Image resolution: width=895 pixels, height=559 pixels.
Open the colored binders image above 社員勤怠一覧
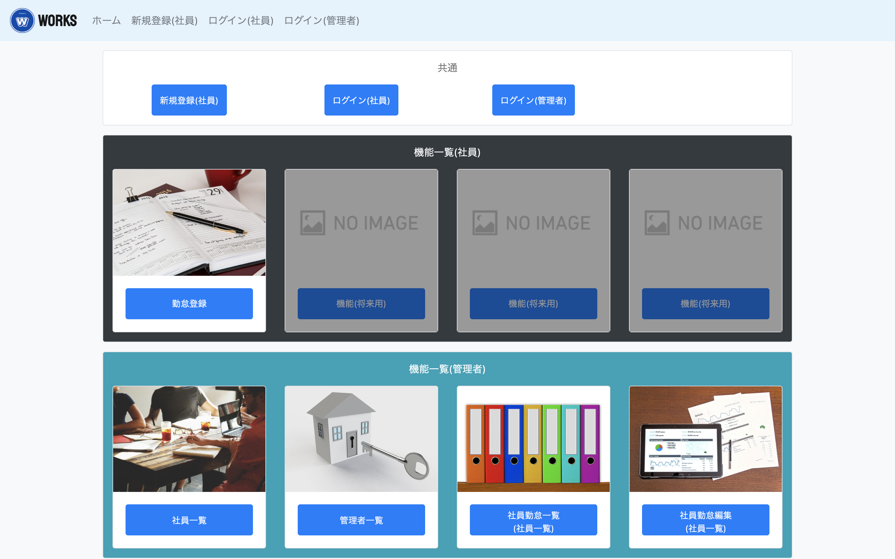533,439
